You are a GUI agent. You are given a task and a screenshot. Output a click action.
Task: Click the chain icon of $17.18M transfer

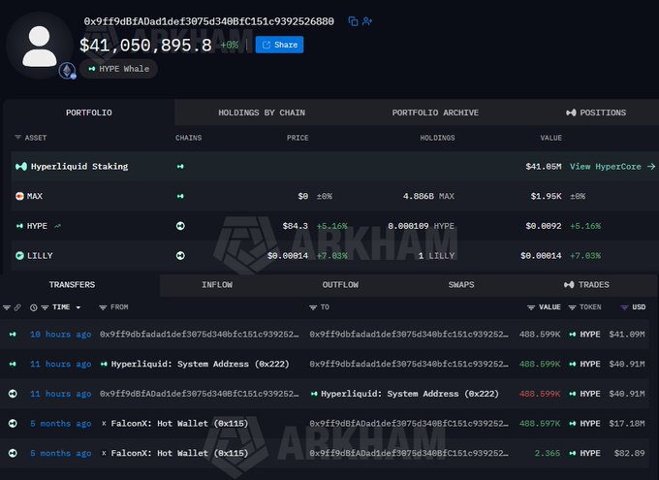click(x=13, y=424)
